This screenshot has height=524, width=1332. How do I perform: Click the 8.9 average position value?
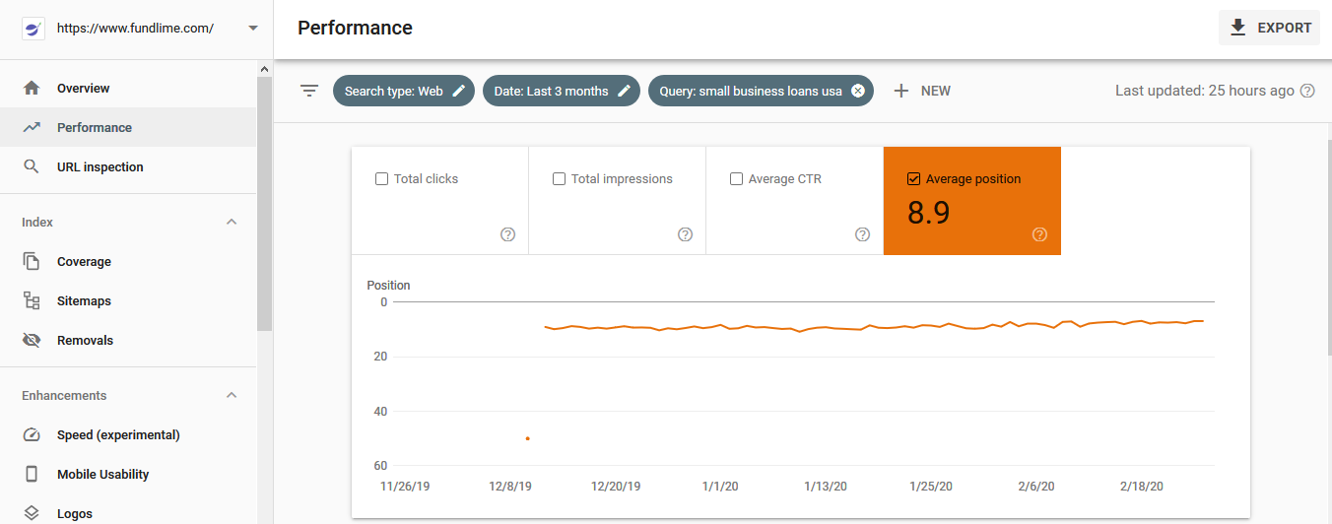[929, 213]
